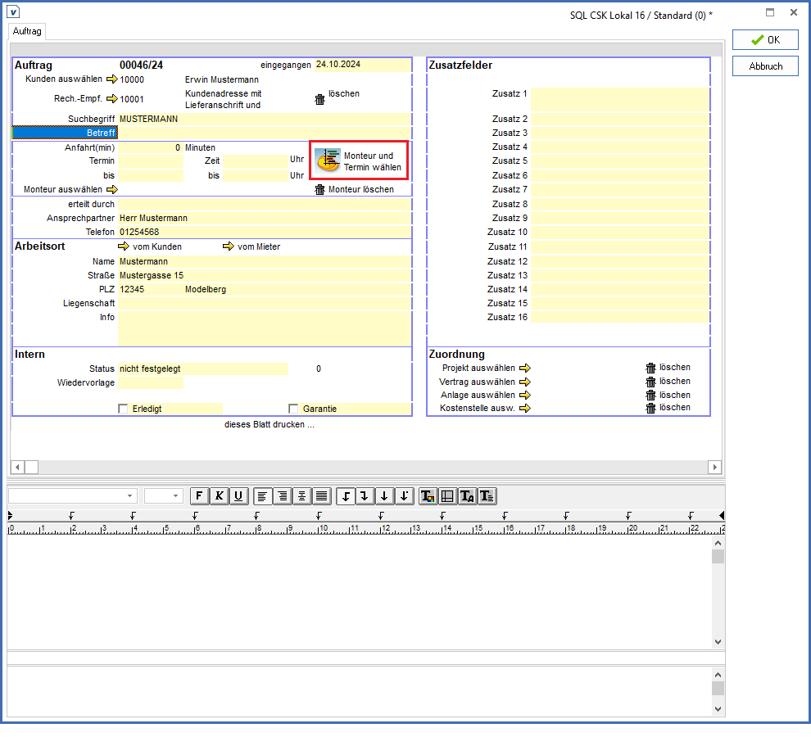Toggle underline formatting with the U button
This screenshot has height=737, width=811.
(x=238, y=495)
